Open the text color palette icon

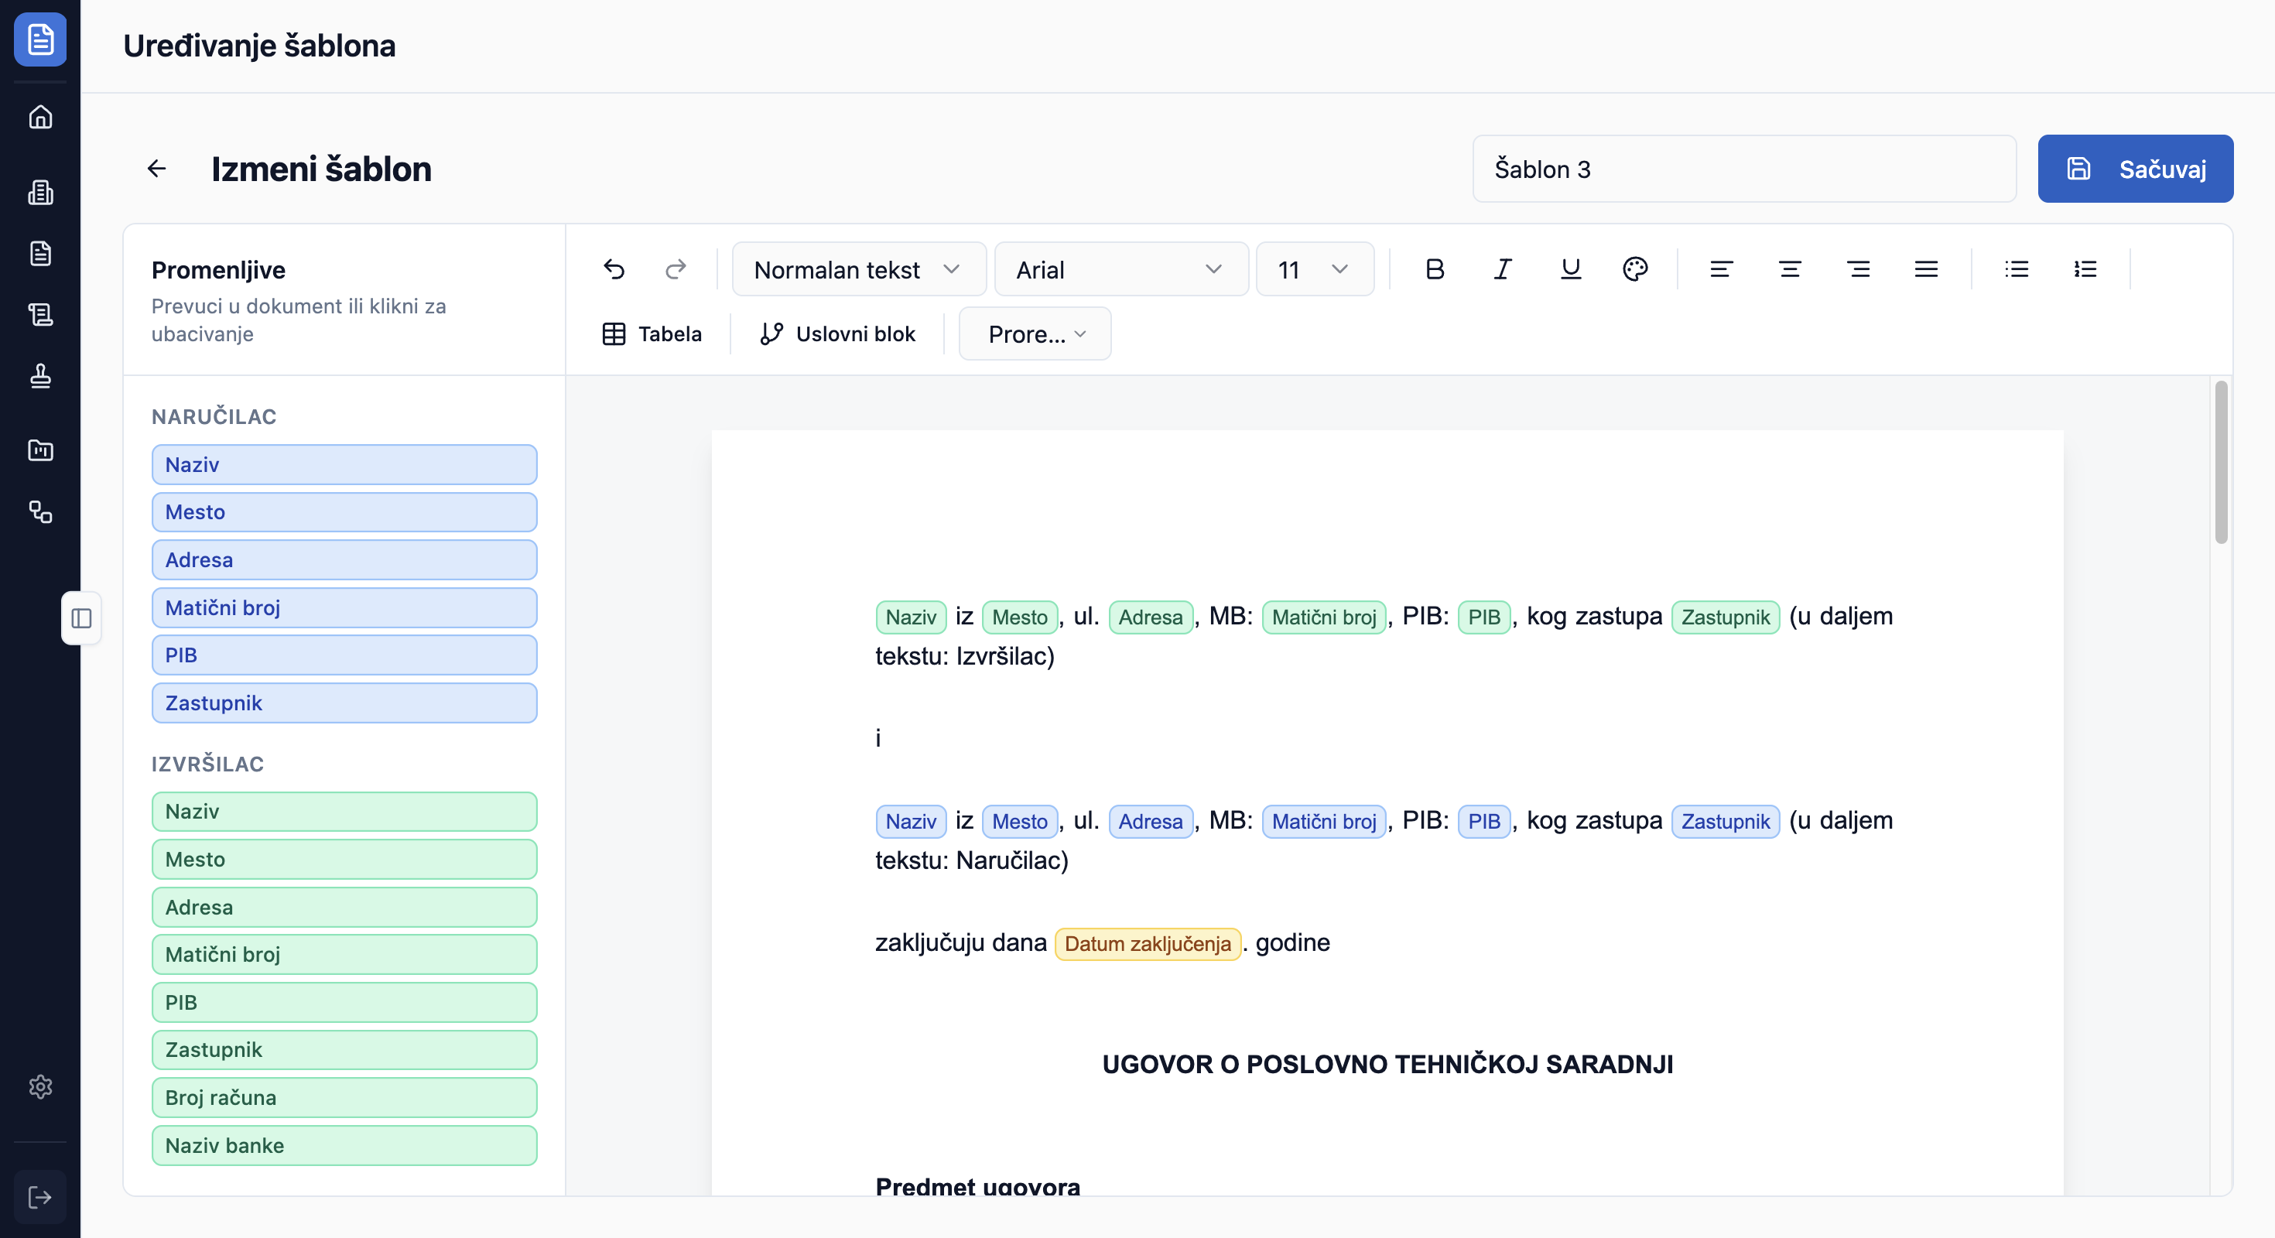(x=1635, y=269)
